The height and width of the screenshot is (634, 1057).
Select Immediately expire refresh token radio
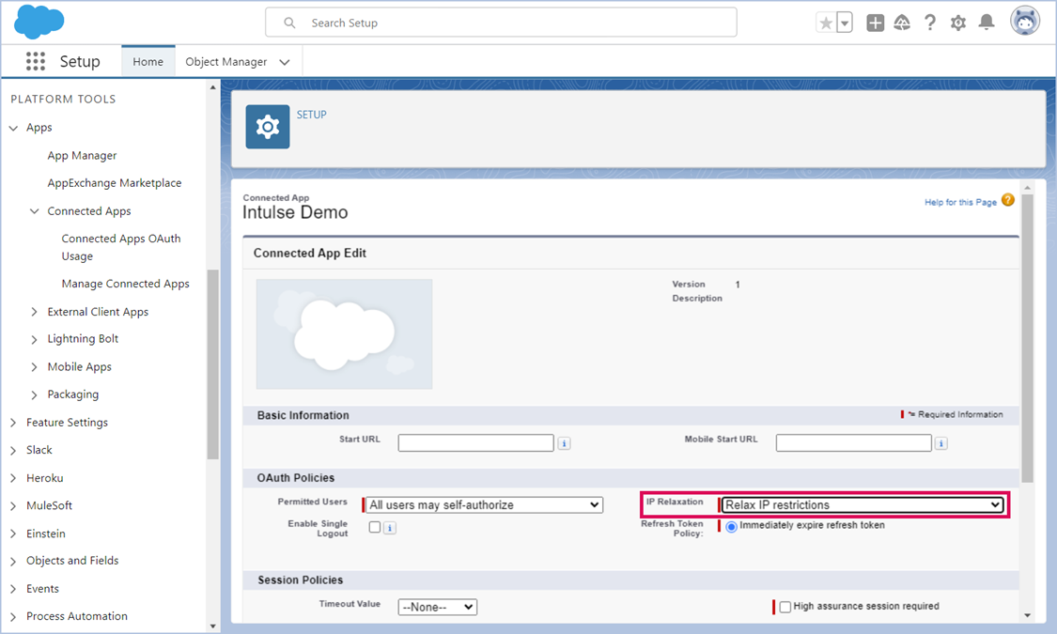[731, 526]
